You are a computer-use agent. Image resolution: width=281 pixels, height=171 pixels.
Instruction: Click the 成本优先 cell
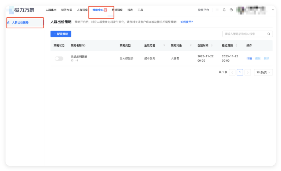150,58
